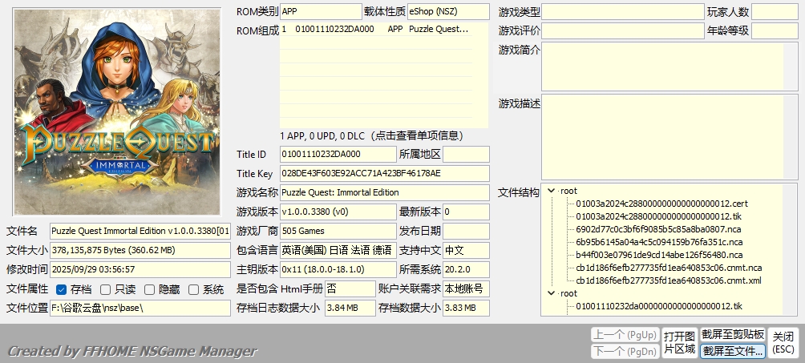
Task: Collapse the first root tree node
Action: [x=552, y=191]
